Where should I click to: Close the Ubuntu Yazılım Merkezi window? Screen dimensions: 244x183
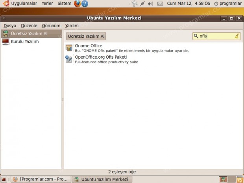pyautogui.click(x=239, y=18)
